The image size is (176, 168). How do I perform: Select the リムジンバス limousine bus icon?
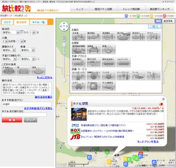pos(123,62)
